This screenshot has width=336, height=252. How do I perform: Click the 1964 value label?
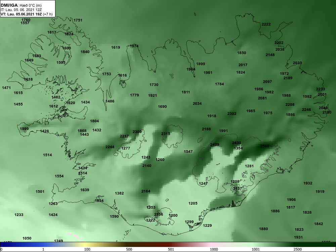(x=191, y=69)
